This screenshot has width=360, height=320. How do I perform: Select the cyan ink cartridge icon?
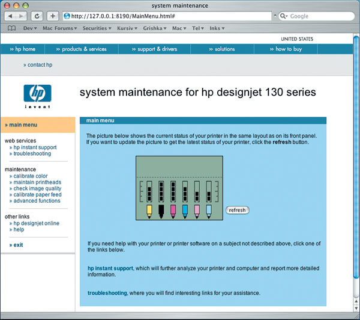(185, 212)
